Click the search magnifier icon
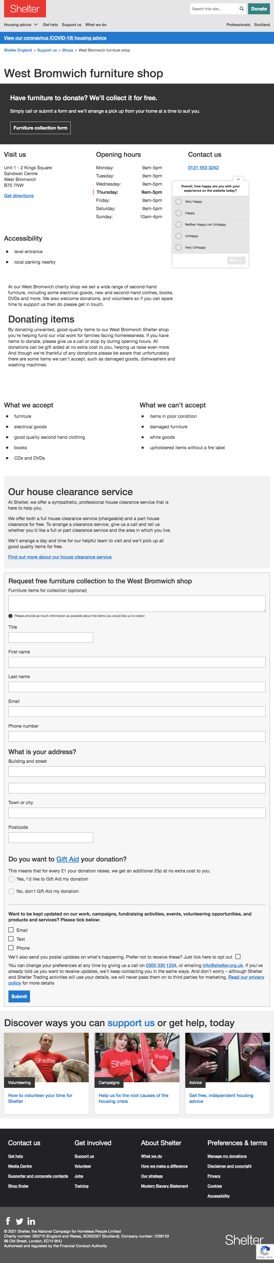Screen dimensions: 274x1263 [241, 9]
